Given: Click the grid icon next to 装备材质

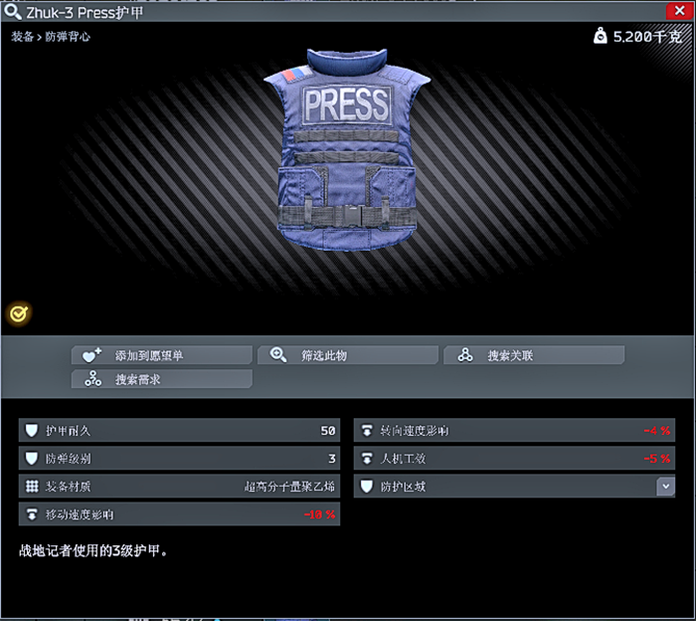Looking at the screenshot, I should click(x=32, y=487).
